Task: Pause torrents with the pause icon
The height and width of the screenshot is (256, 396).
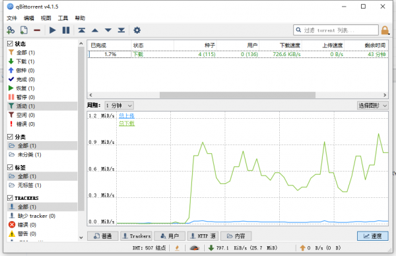Action: click(x=66, y=30)
